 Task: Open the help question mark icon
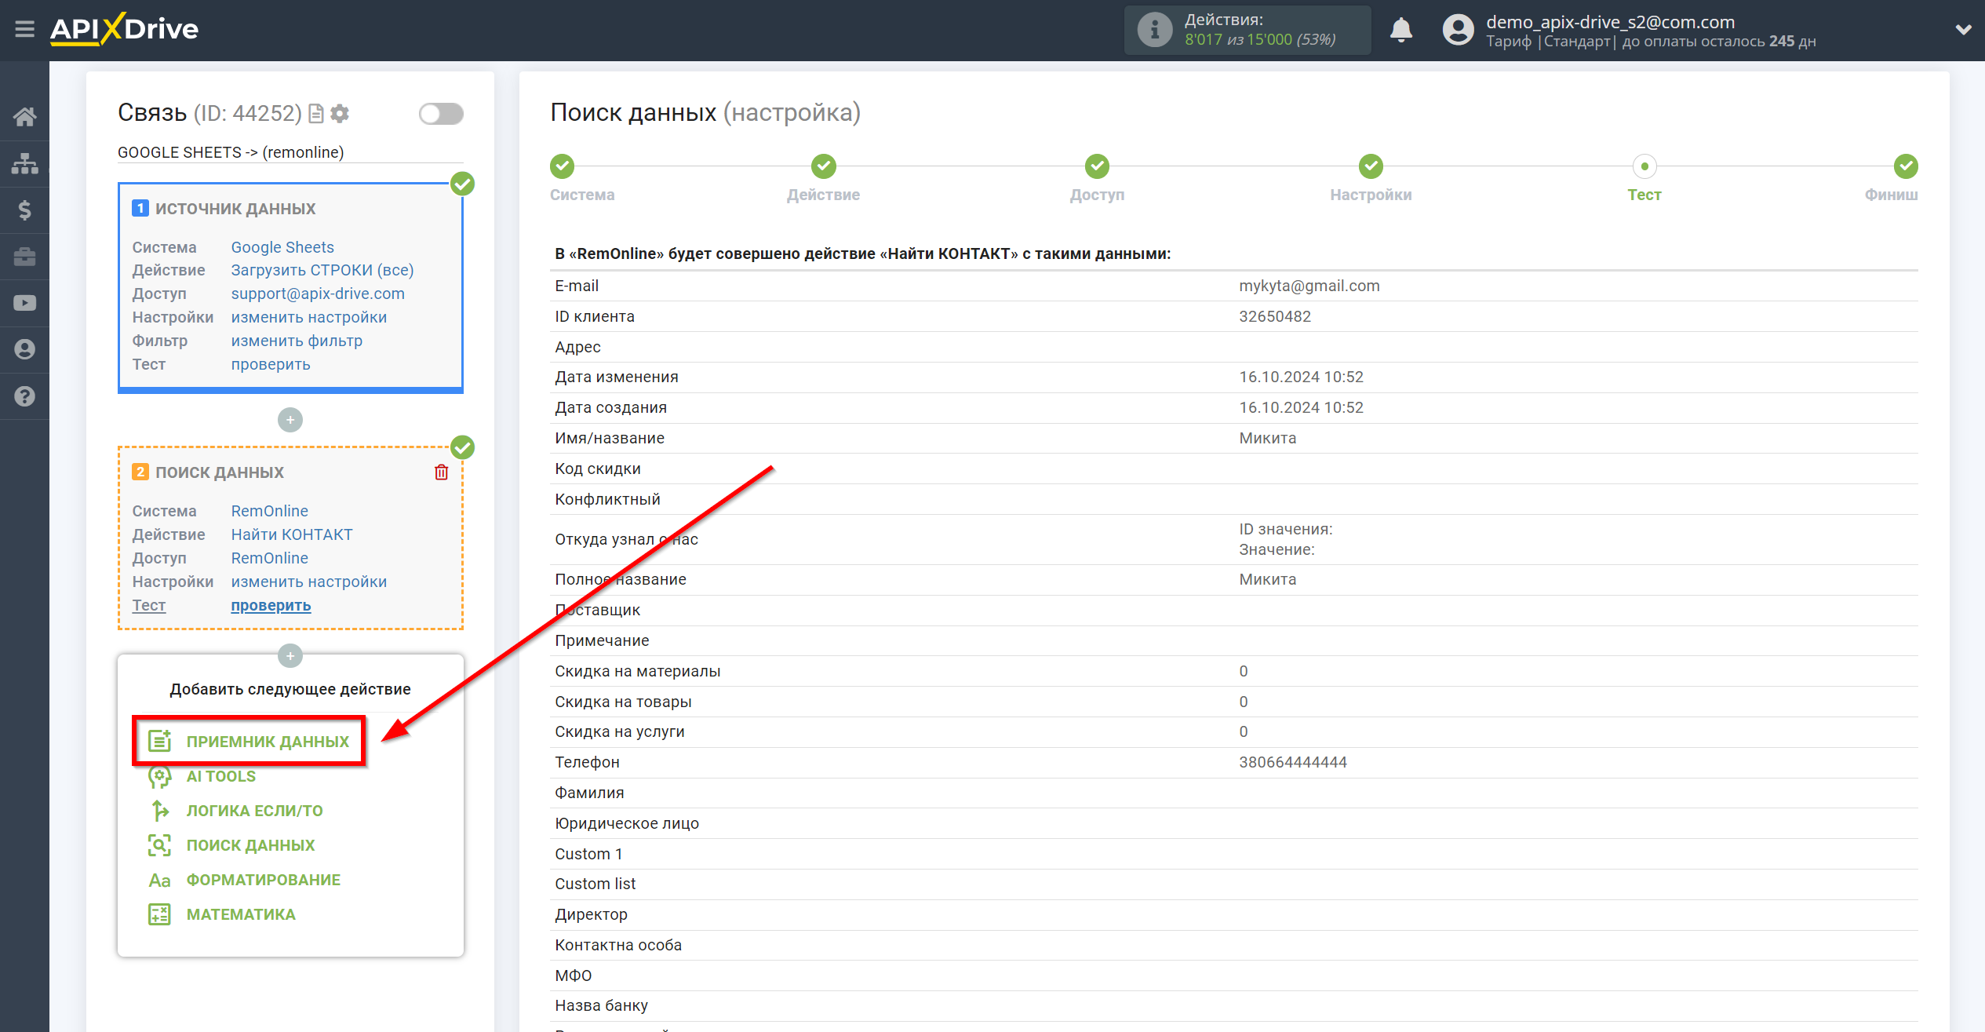(24, 396)
